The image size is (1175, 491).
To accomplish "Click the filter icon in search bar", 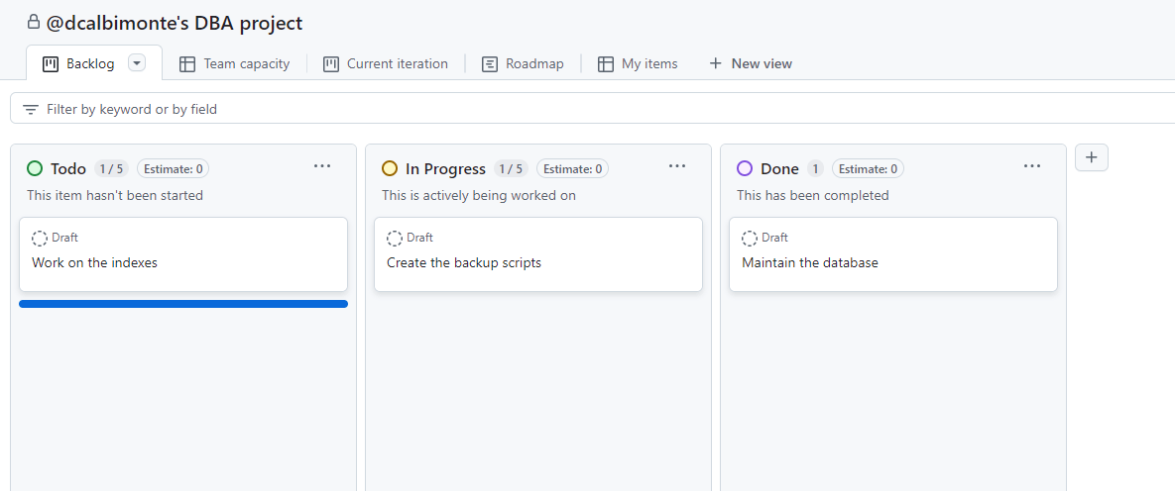I will 31,109.
